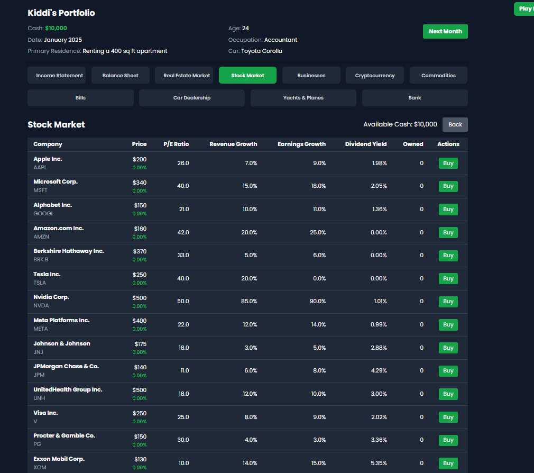The height and width of the screenshot is (473, 534).
Task: Click the Actions column header
Action: click(448, 144)
